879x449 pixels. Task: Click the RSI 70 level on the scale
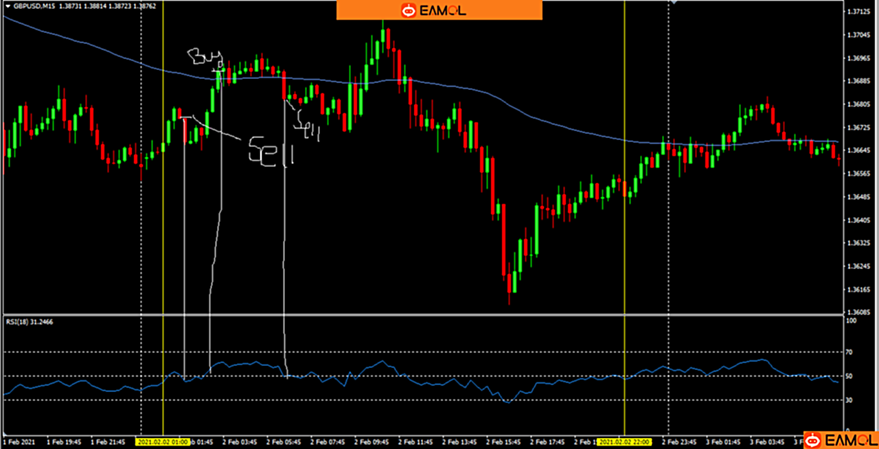pos(851,352)
